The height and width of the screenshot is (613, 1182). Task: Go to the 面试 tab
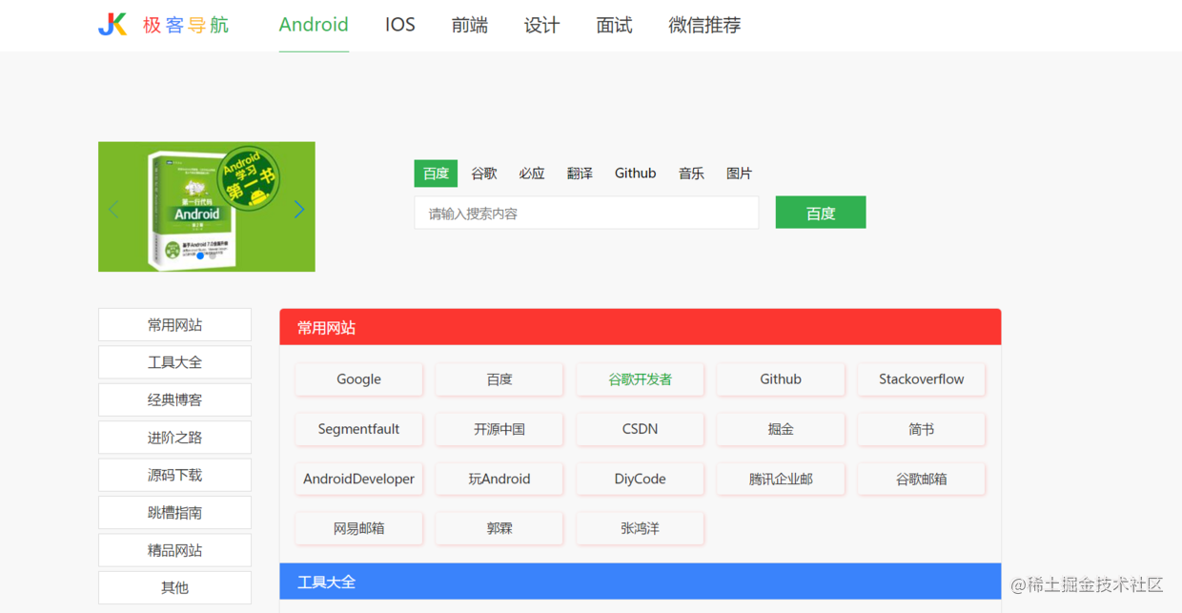pyautogui.click(x=614, y=25)
